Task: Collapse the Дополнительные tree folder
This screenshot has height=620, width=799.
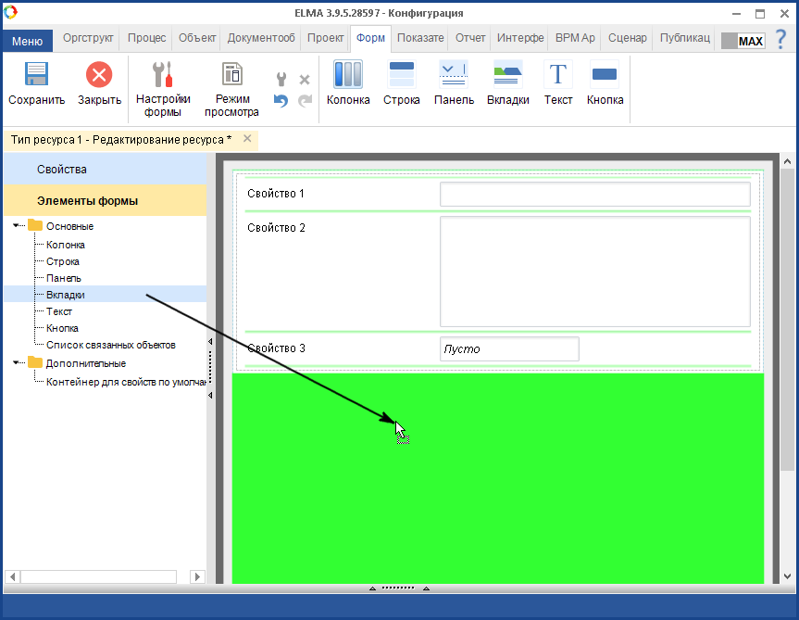Action: (x=17, y=362)
